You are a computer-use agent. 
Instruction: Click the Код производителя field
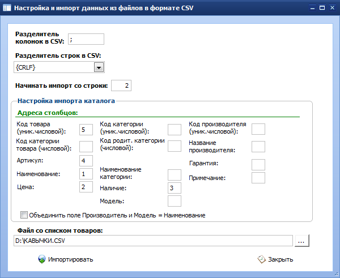(x=258, y=129)
